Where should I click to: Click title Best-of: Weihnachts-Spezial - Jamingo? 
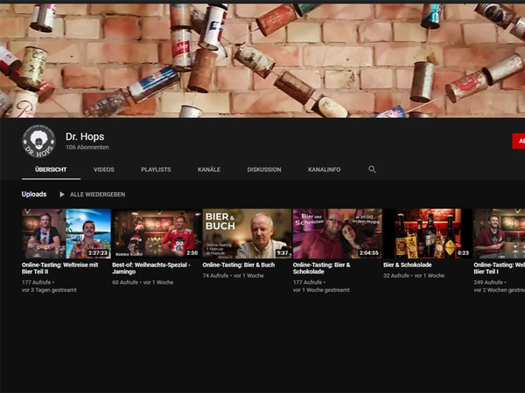click(x=151, y=268)
